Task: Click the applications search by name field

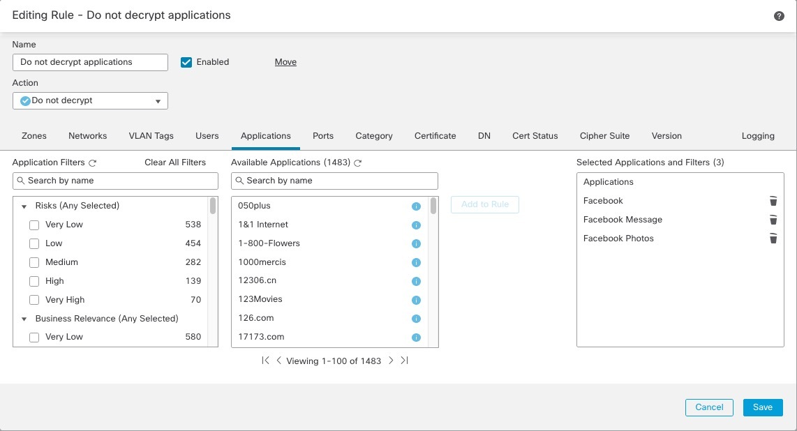Action: (x=334, y=181)
